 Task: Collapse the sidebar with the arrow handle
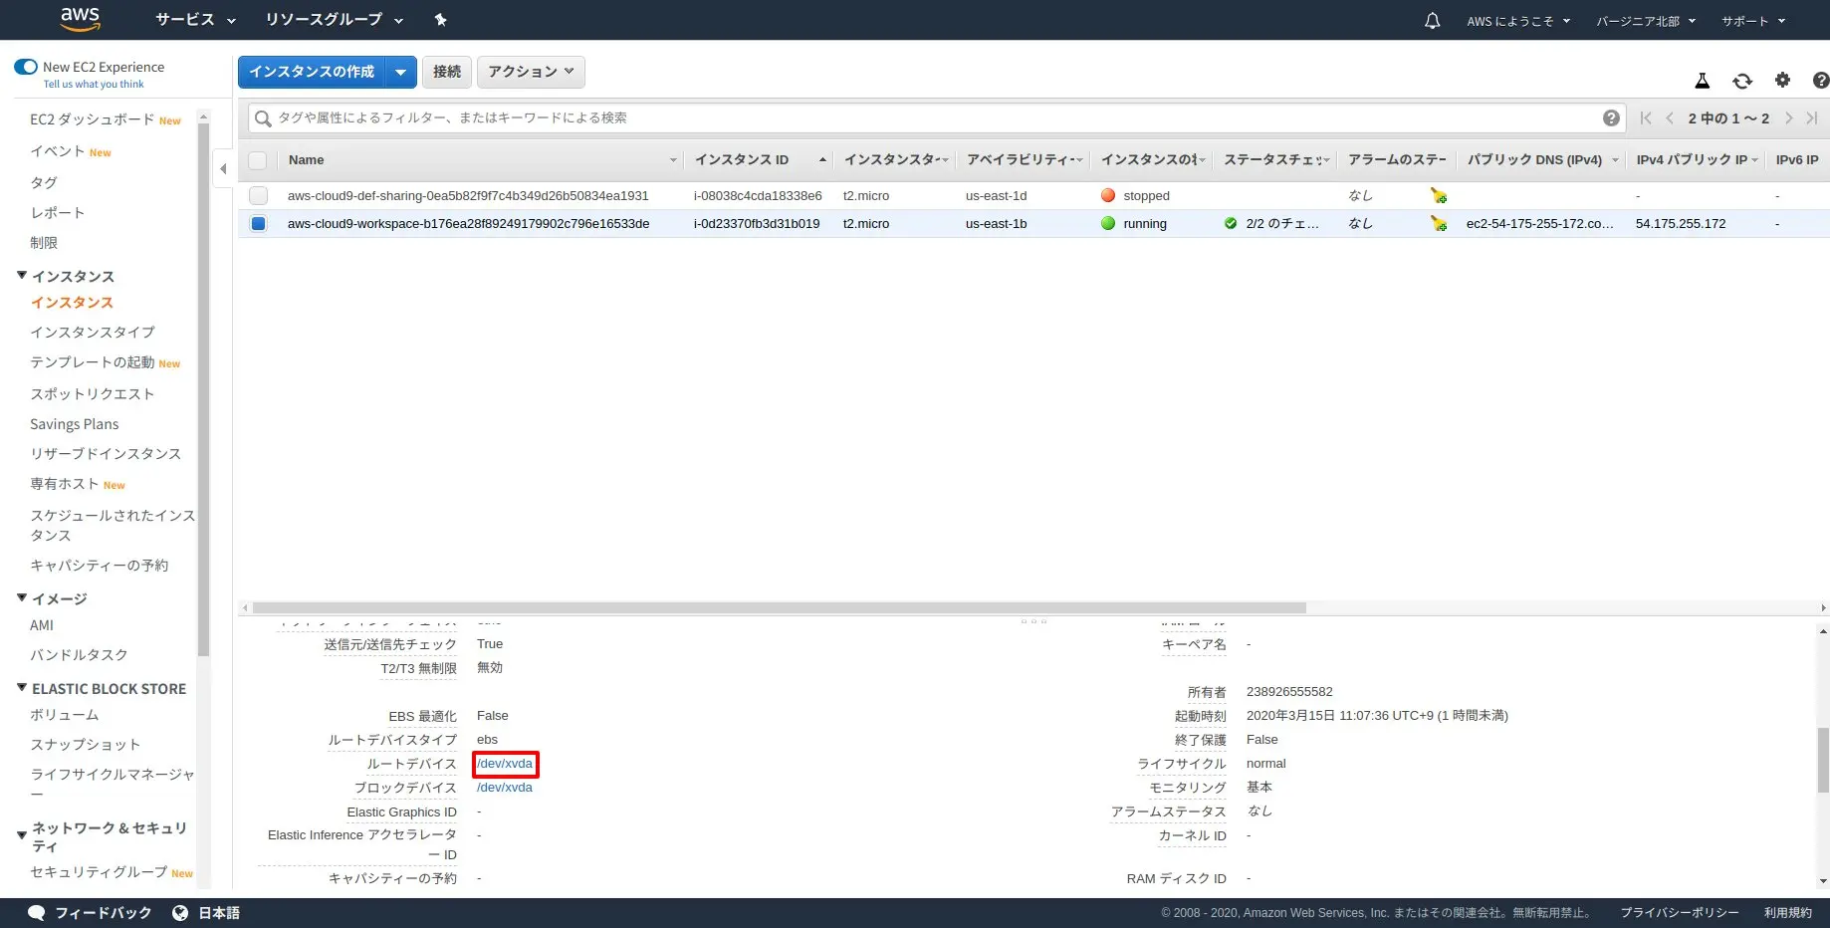[x=223, y=169]
